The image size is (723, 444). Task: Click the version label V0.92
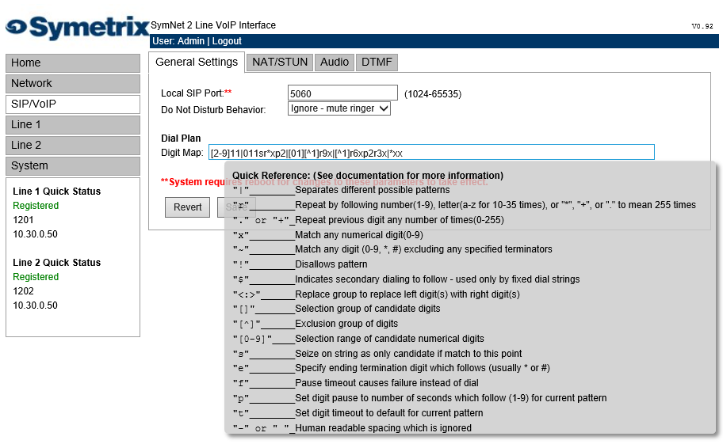702,26
